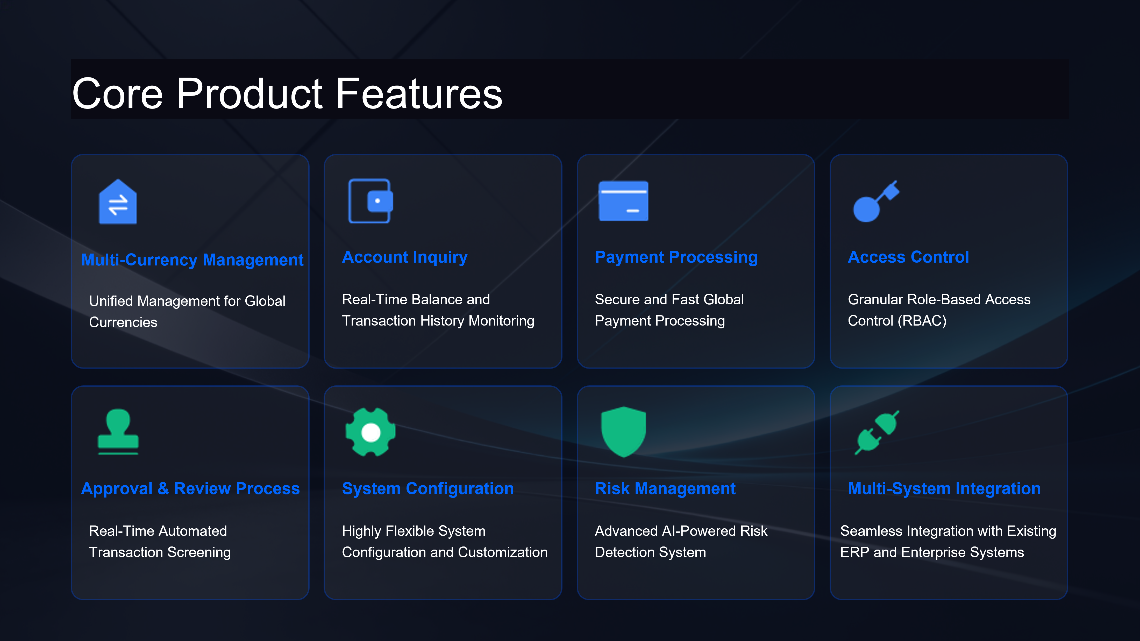Screen dimensions: 1140x641
Task: Click the Multi-Currency exchange house icon
Action: tap(118, 202)
